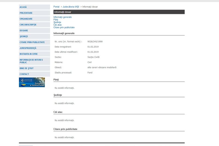Jump to Căi atac anchor link
219x146 pixels.
[57, 25]
